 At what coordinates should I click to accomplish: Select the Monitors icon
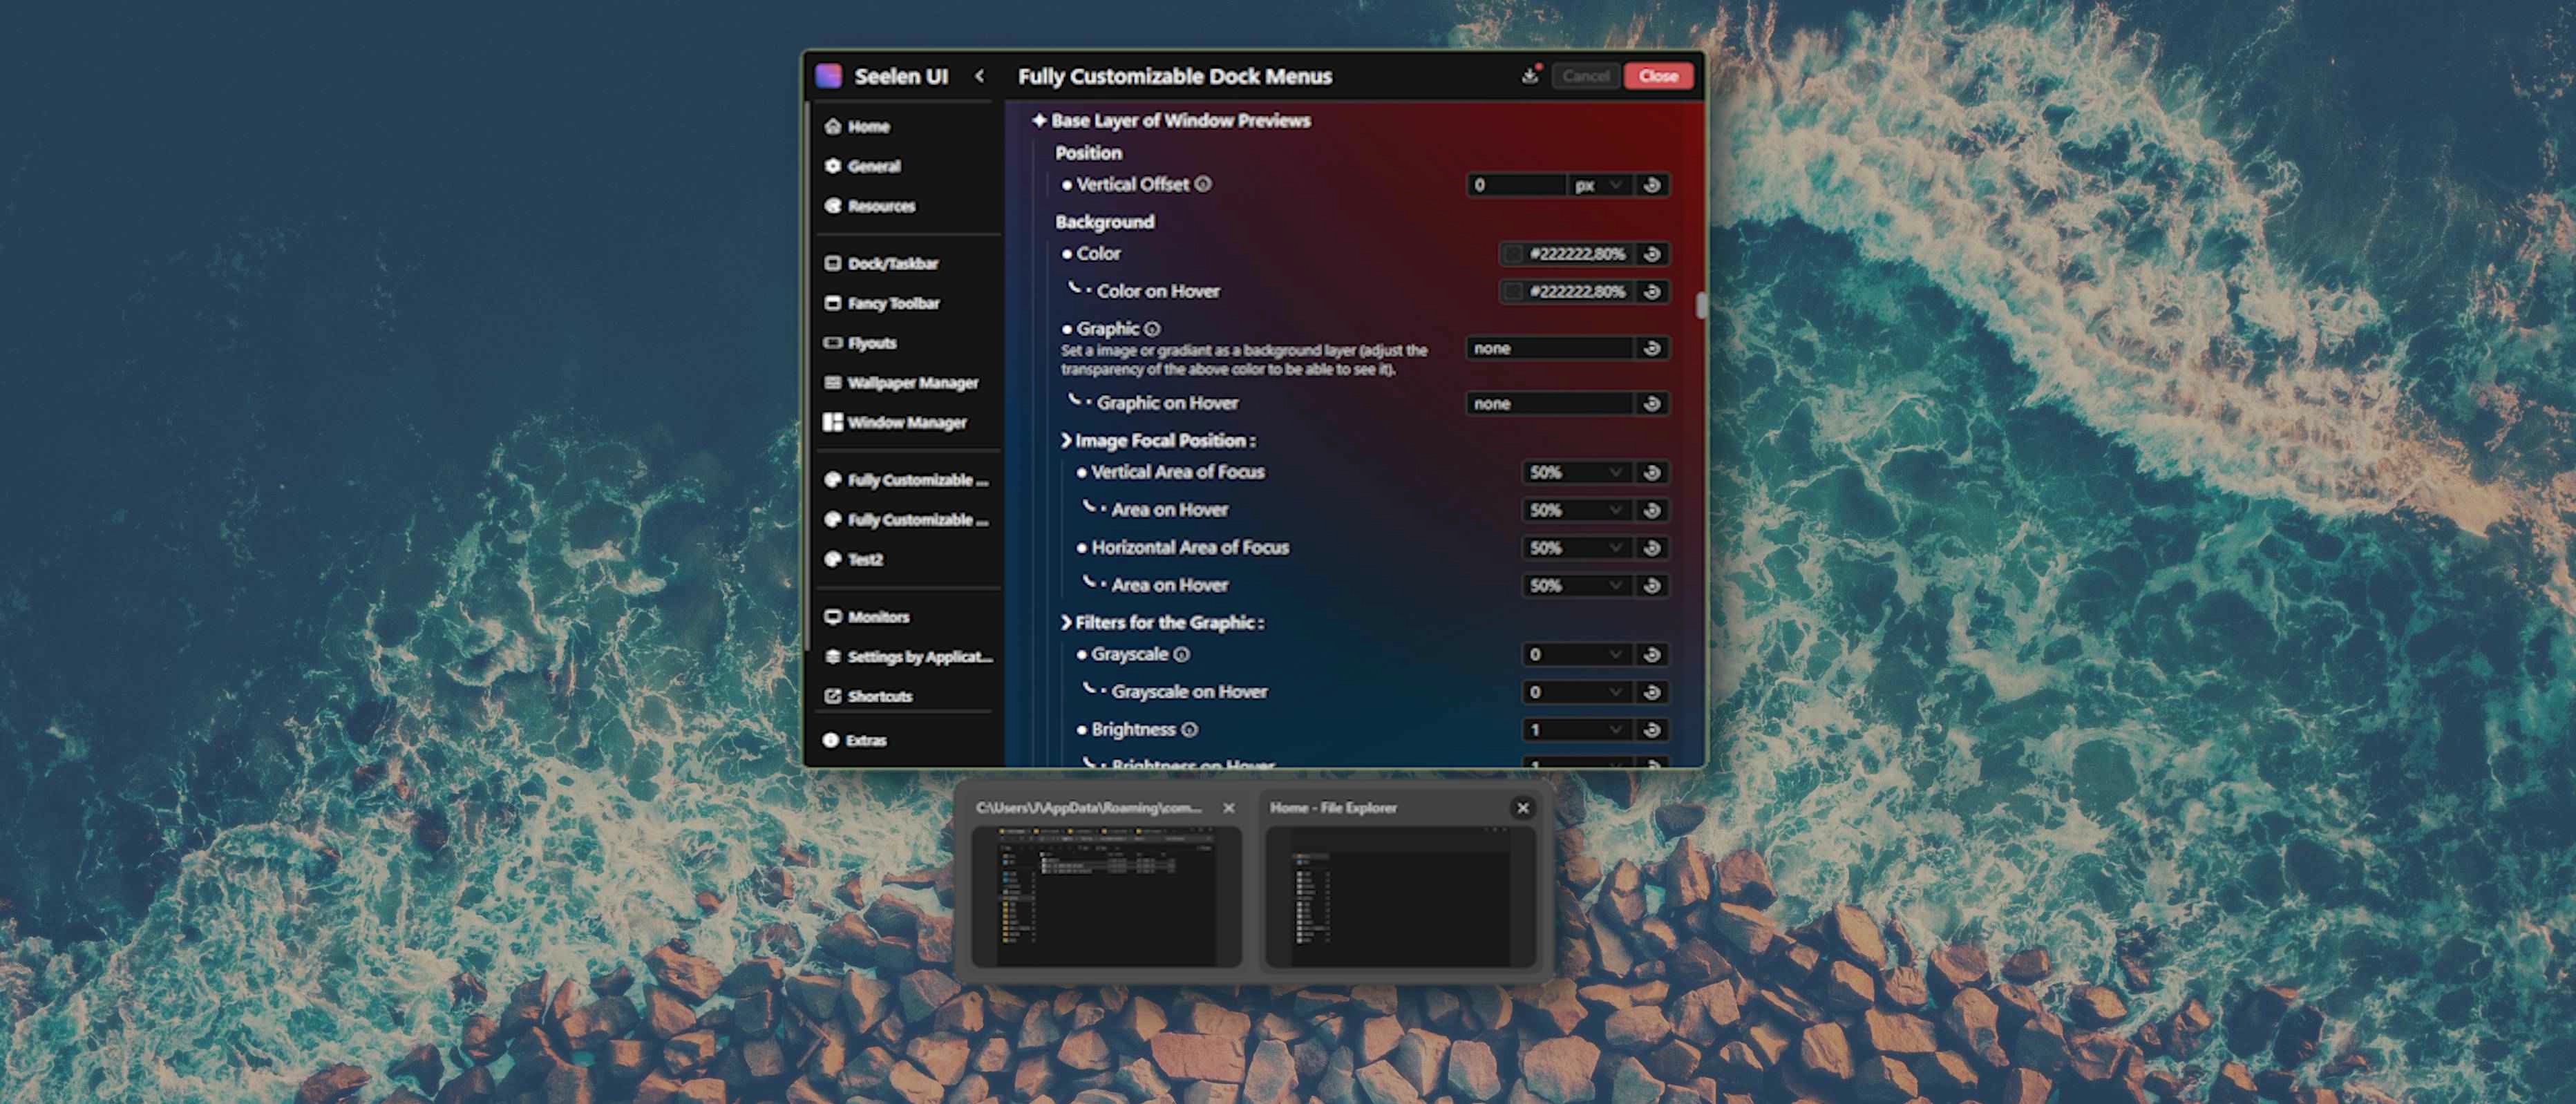833,617
